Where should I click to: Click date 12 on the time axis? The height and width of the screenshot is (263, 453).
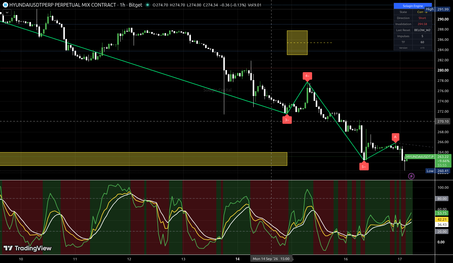coord(129,259)
